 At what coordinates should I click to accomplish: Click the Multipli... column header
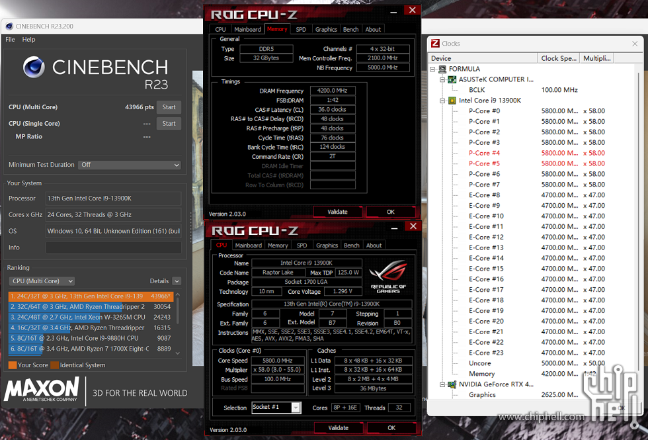coord(596,58)
